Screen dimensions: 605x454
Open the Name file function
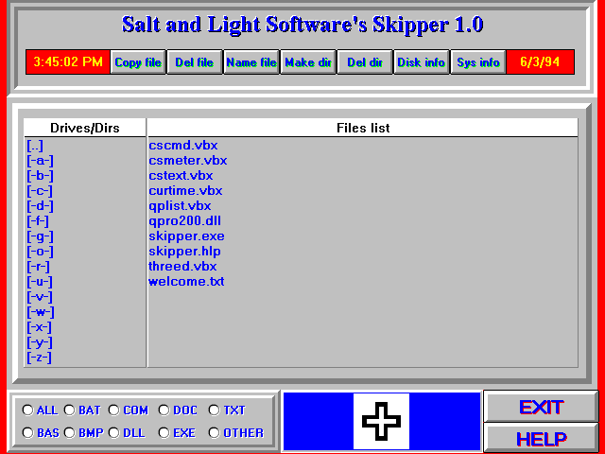point(251,62)
